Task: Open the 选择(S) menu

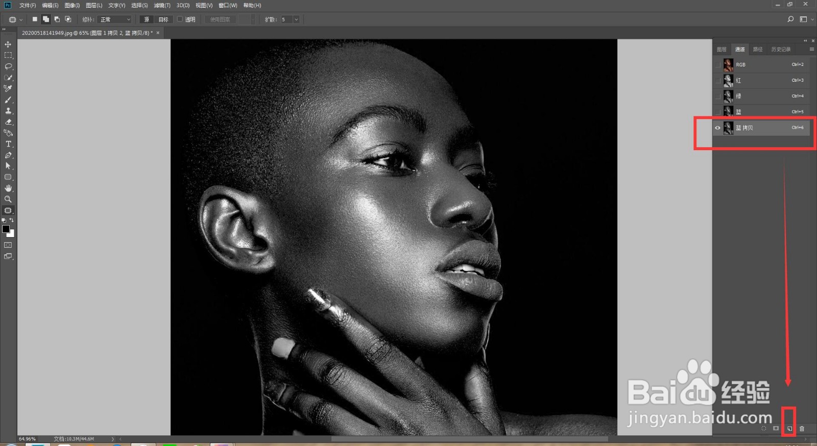Action: 139,5
